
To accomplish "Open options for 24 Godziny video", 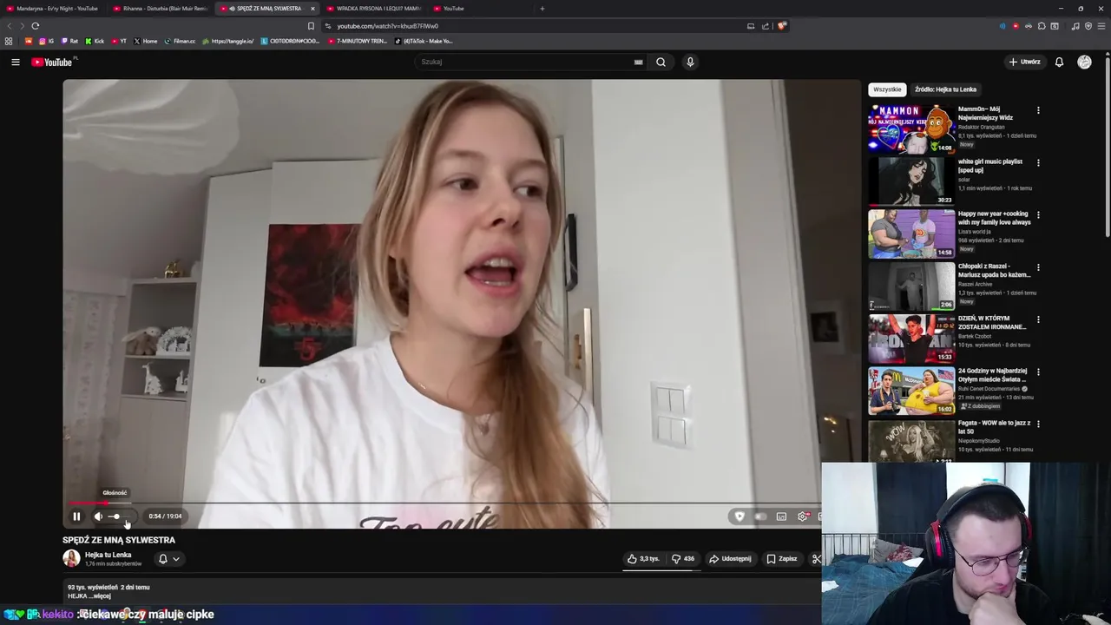I will (x=1038, y=372).
